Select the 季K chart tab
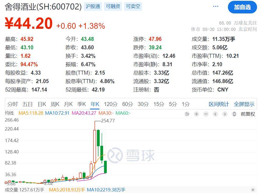The height and width of the screenshot is (193, 261). (81, 104)
